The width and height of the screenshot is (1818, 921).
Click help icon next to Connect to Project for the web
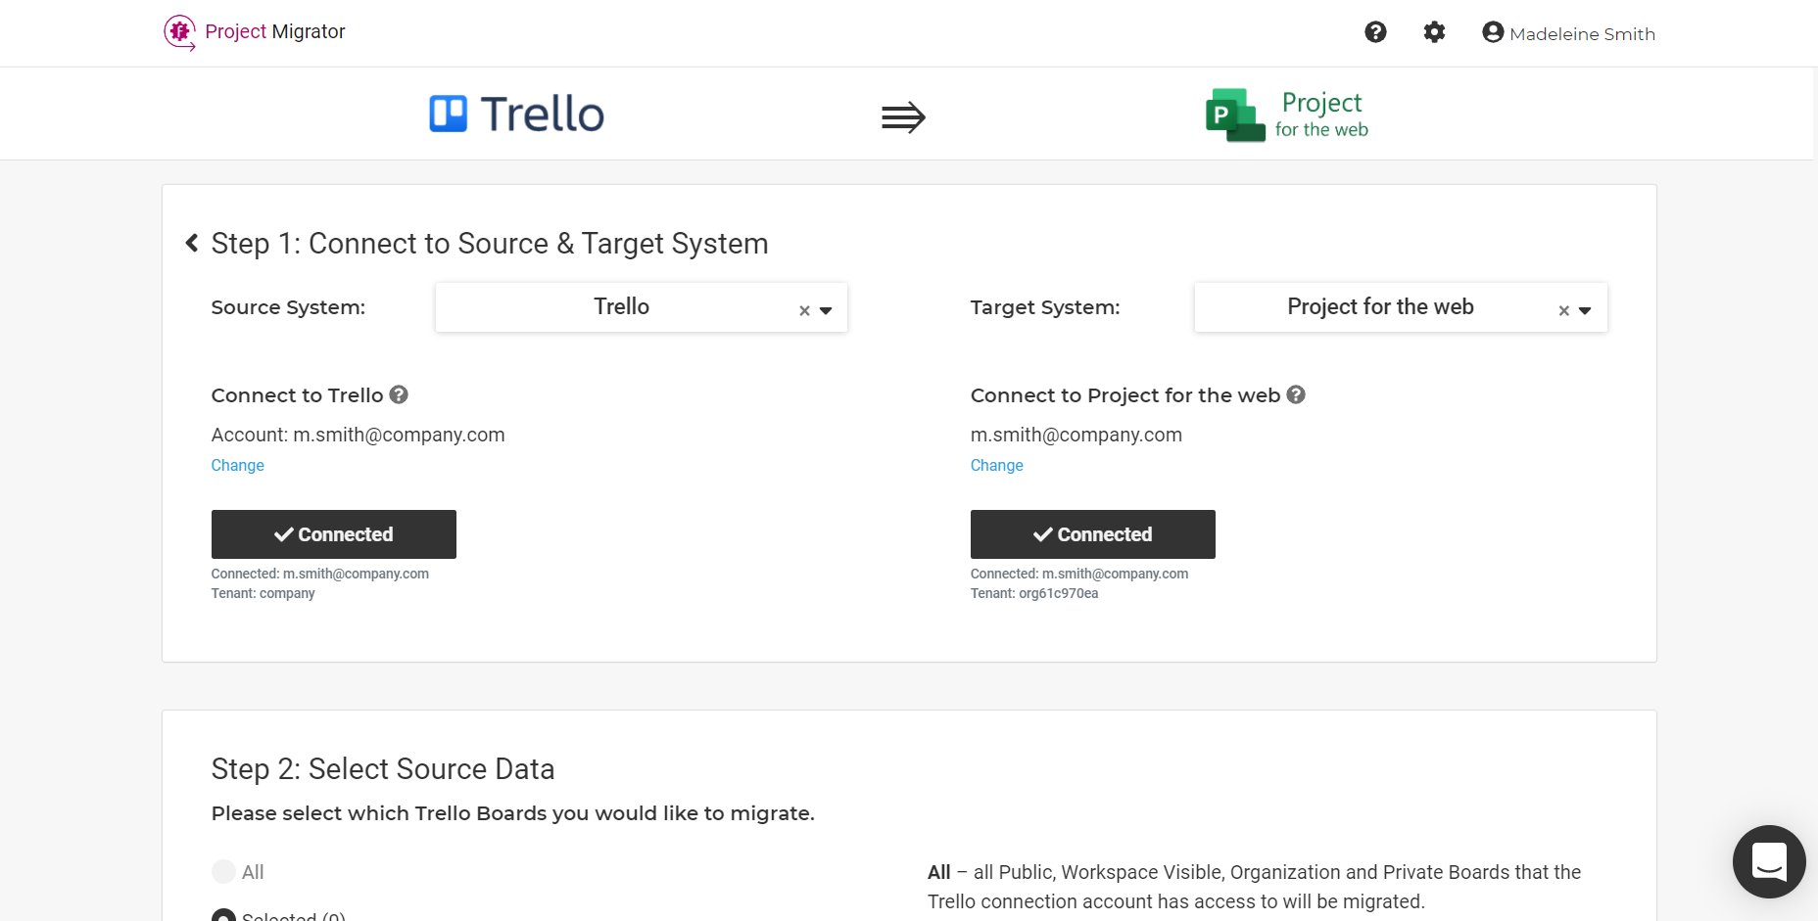[1296, 394]
